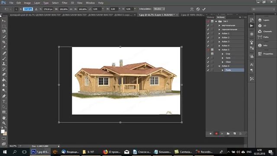Select the Eraser tool
Viewport: 277px width, 156px height.
(x=4, y=75)
